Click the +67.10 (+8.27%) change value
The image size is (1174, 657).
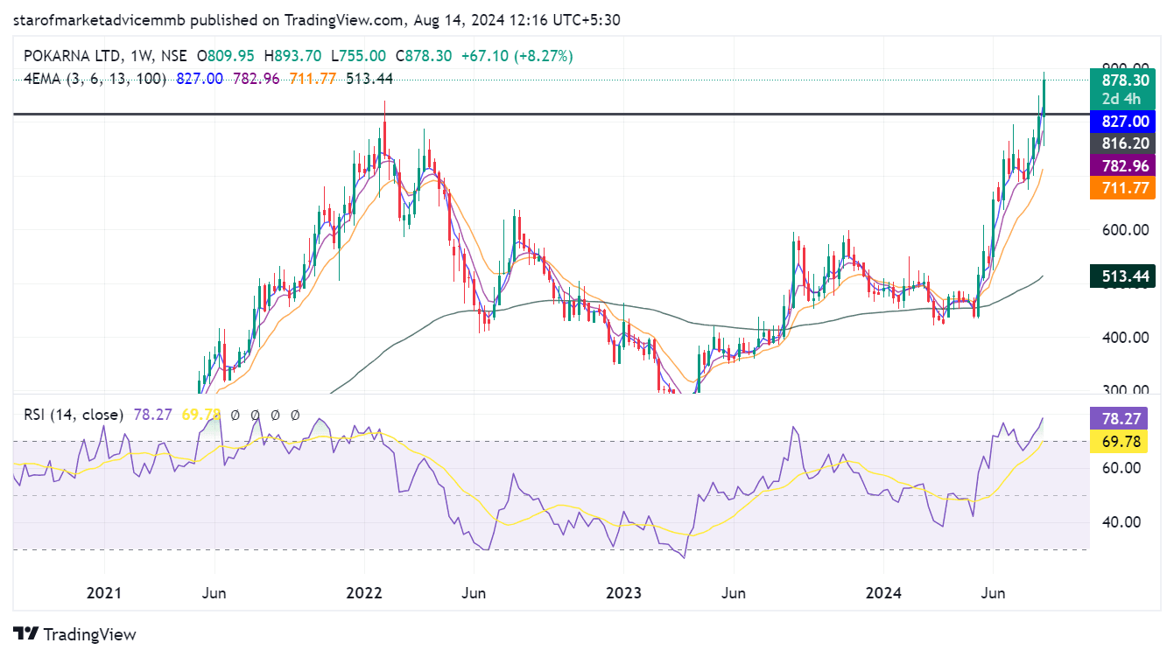[x=518, y=56]
